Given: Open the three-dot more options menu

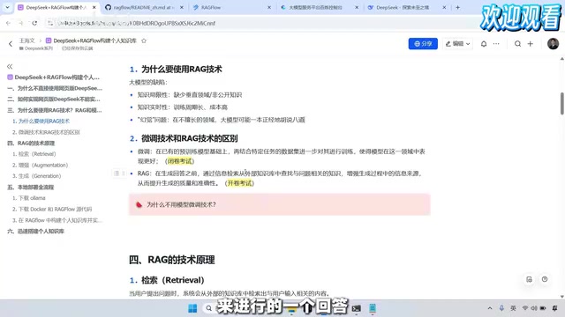Looking at the screenshot, I should (496, 43).
